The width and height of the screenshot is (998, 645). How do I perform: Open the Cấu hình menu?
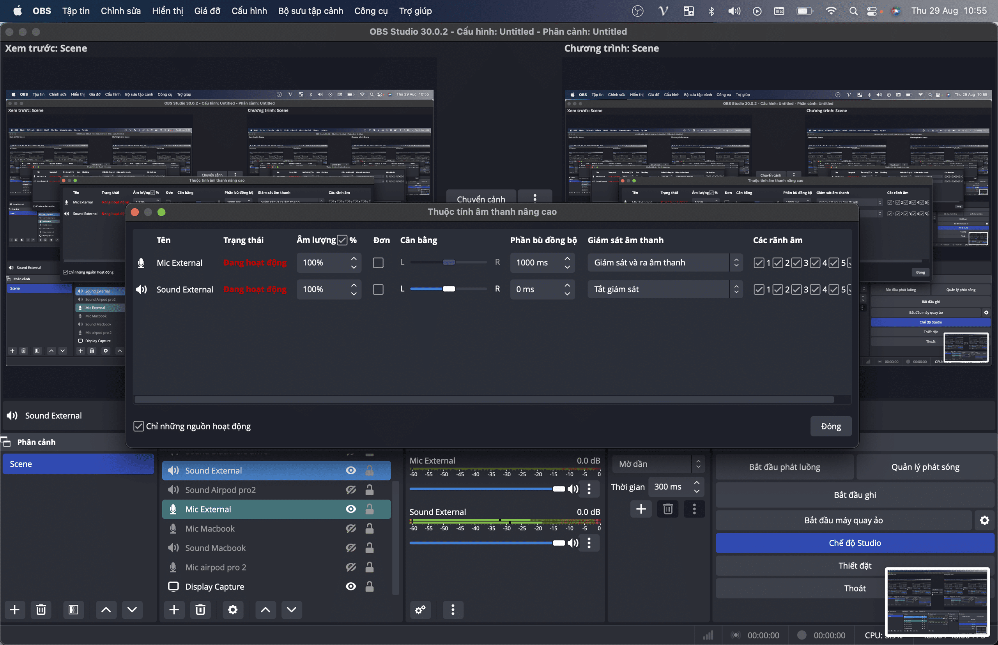point(249,11)
